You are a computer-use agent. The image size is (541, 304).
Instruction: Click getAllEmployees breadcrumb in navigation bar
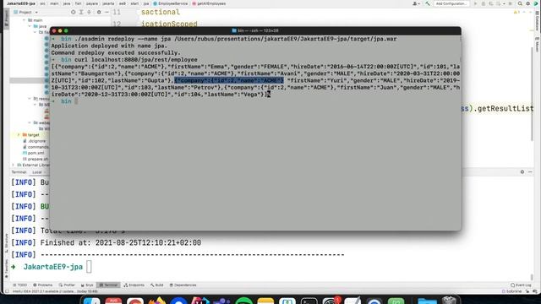(x=209, y=3)
